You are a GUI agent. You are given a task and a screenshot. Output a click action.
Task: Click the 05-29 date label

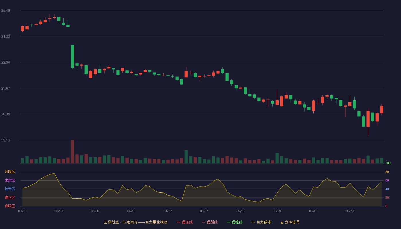coord(277,211)
